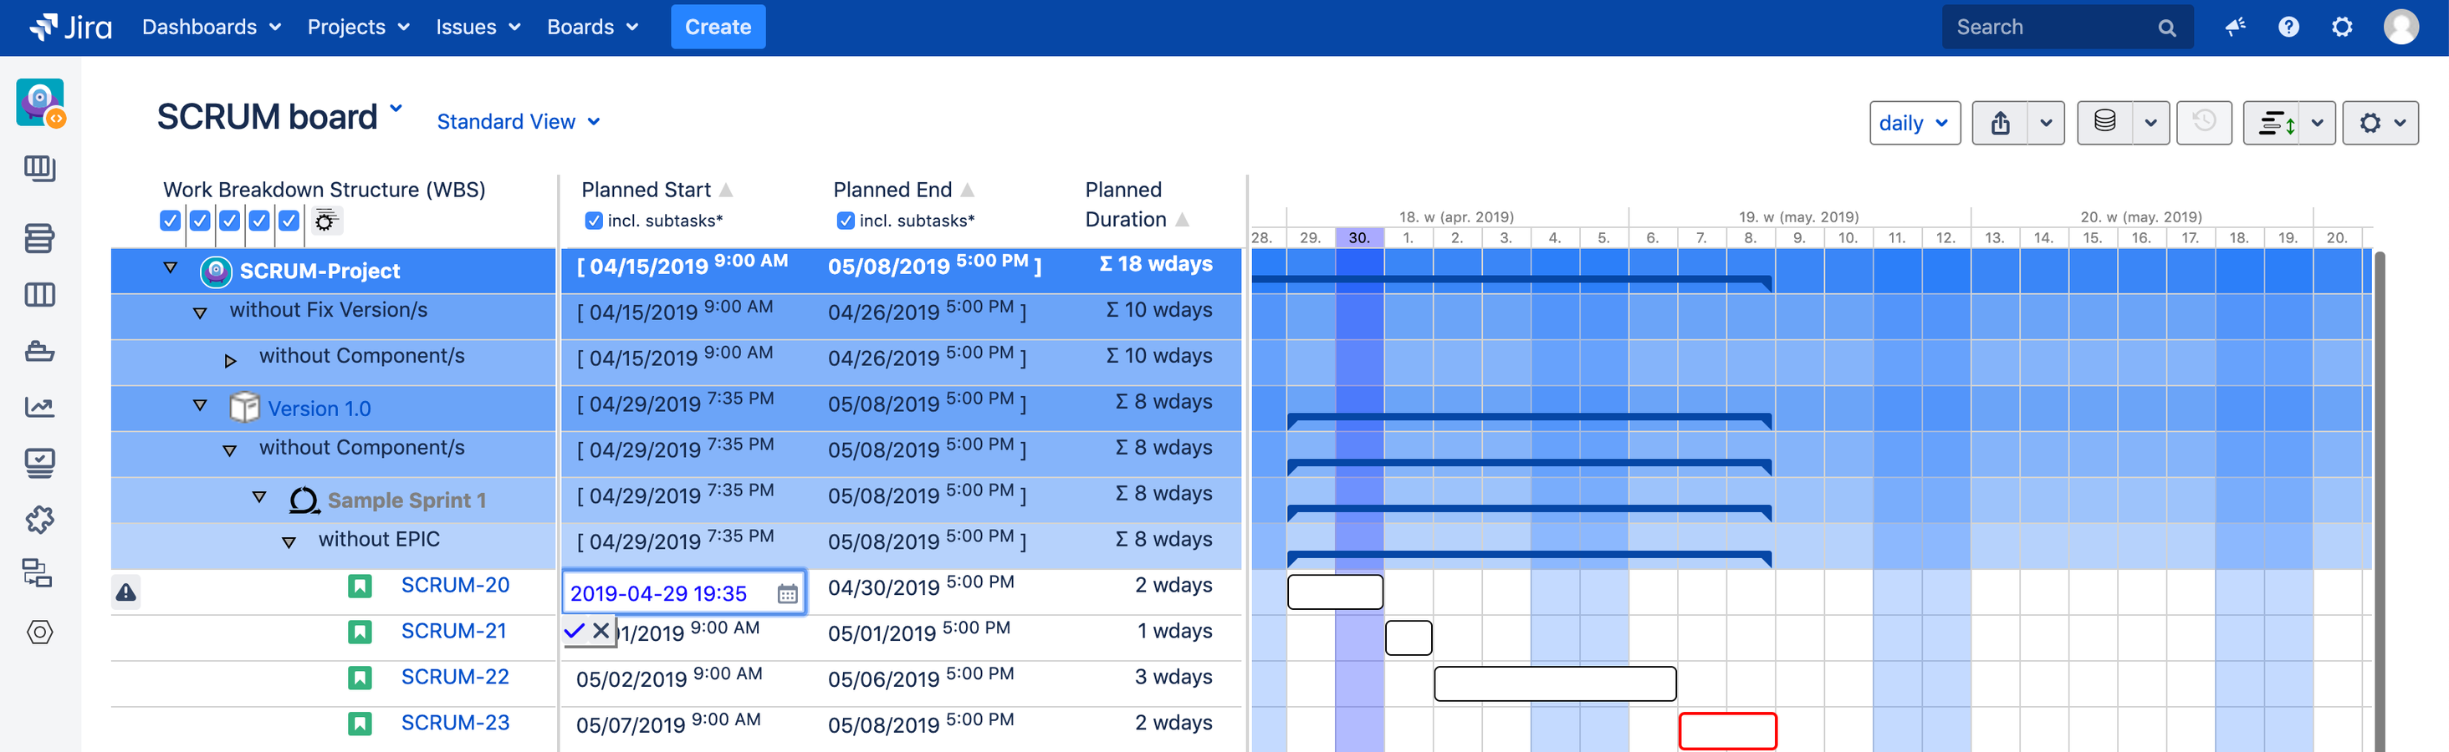Click the gear settings button in toolbar

[x=2380, y=124]
